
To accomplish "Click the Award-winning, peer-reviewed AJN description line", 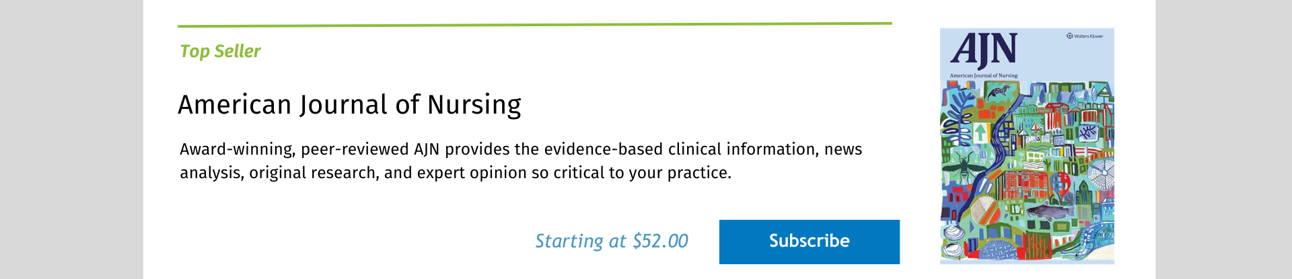I will [x=521, y=149].
